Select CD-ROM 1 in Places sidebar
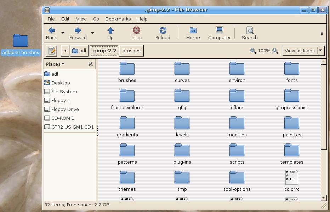 click(70, 118)
